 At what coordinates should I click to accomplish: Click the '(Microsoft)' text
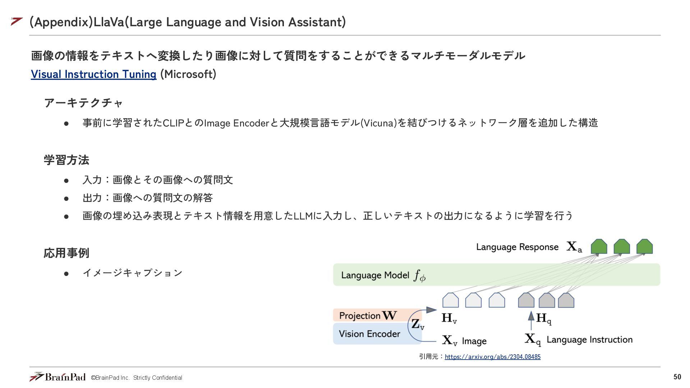coord(188,74)
